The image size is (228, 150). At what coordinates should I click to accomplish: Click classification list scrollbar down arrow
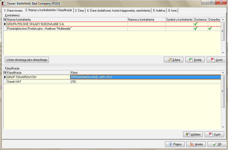coord(223,127)
